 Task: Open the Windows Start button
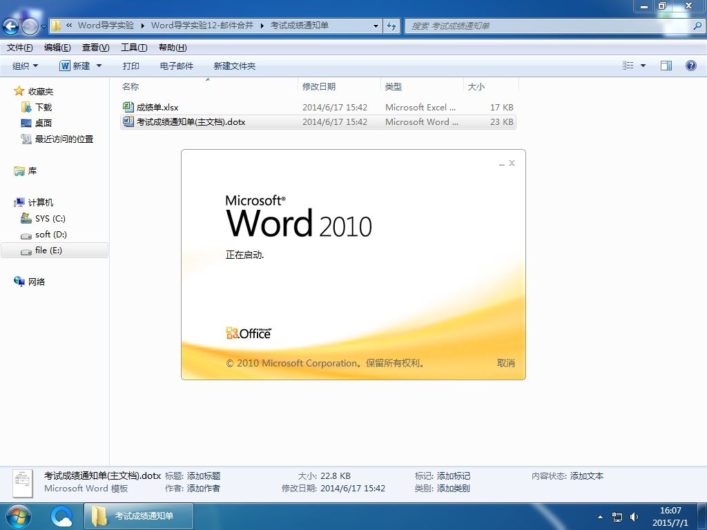coord(18,516)
